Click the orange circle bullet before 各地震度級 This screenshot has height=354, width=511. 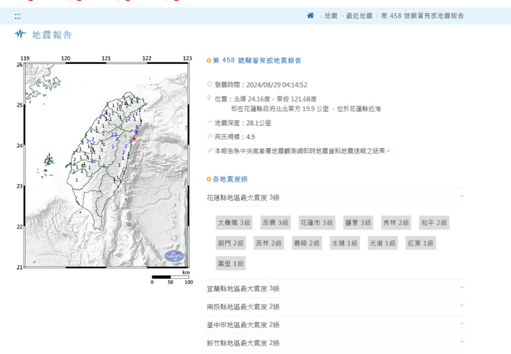point(209,179)
